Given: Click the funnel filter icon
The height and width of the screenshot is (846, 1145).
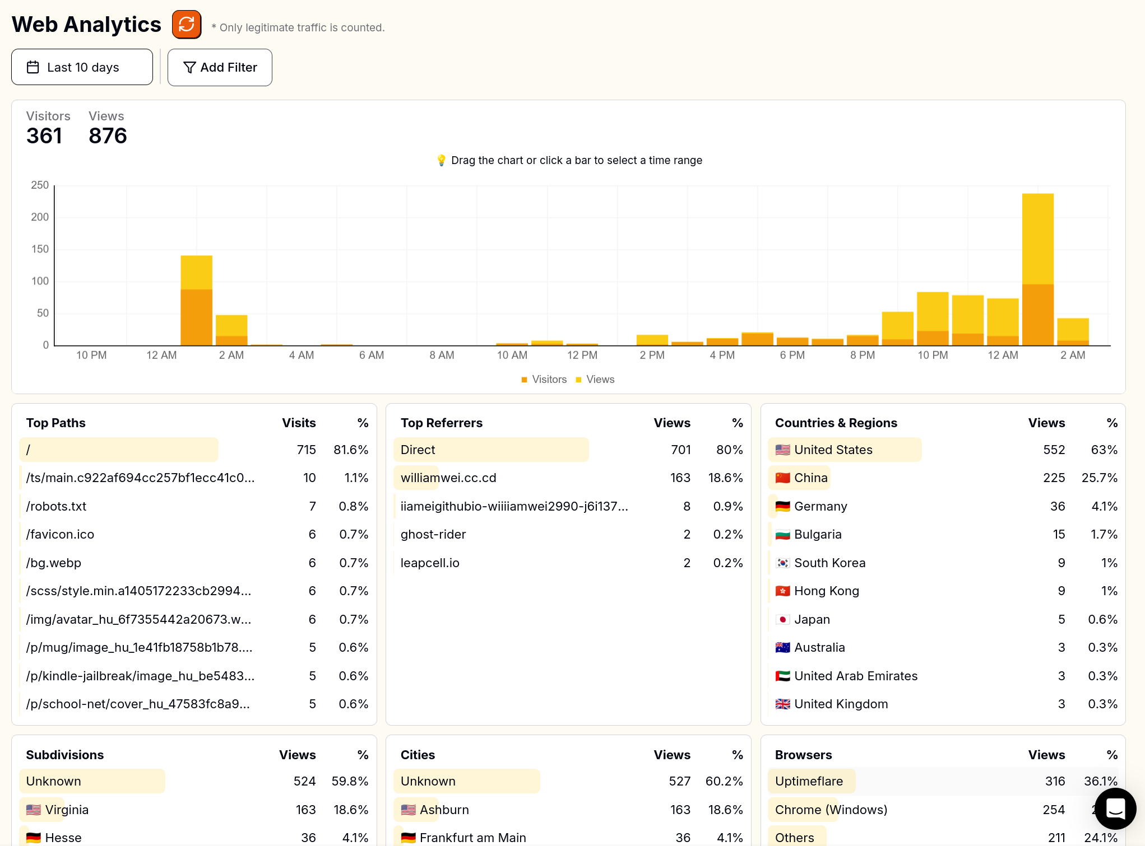Looking at the screenshot, I should click(189, 67).
